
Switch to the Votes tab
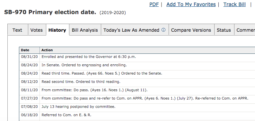(37, 29)
